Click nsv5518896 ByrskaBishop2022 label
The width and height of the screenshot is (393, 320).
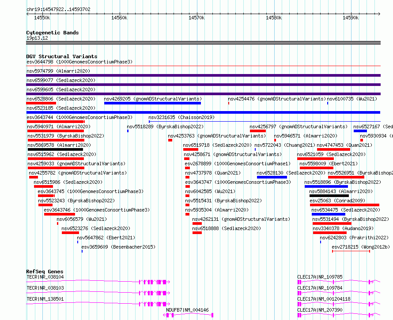(343, 182)
